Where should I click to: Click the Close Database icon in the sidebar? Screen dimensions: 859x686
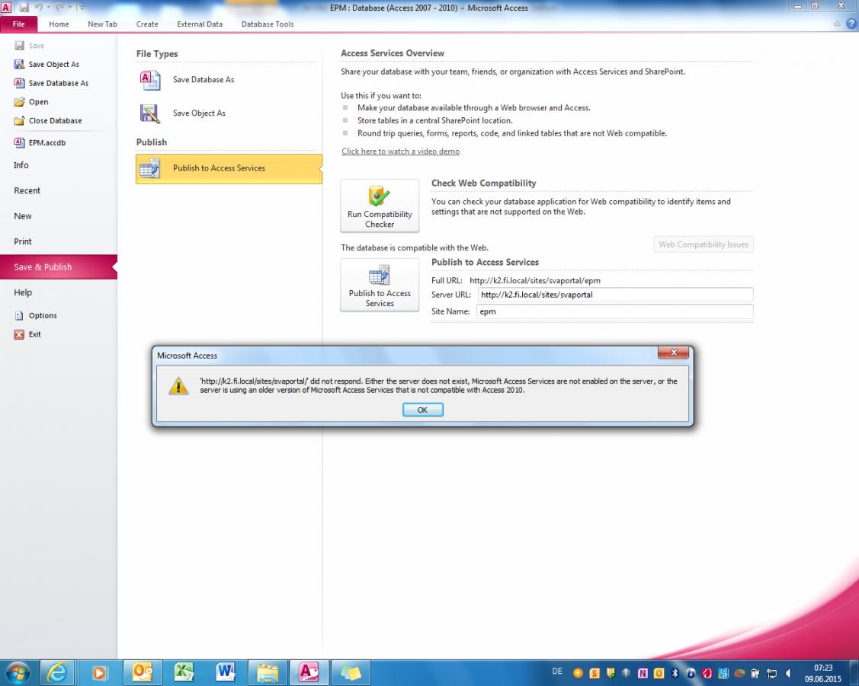(19, 120)
